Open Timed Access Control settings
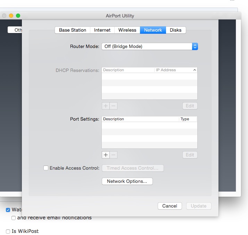The image size is (248, 235). pyautogui.click(x=133, y=168)
